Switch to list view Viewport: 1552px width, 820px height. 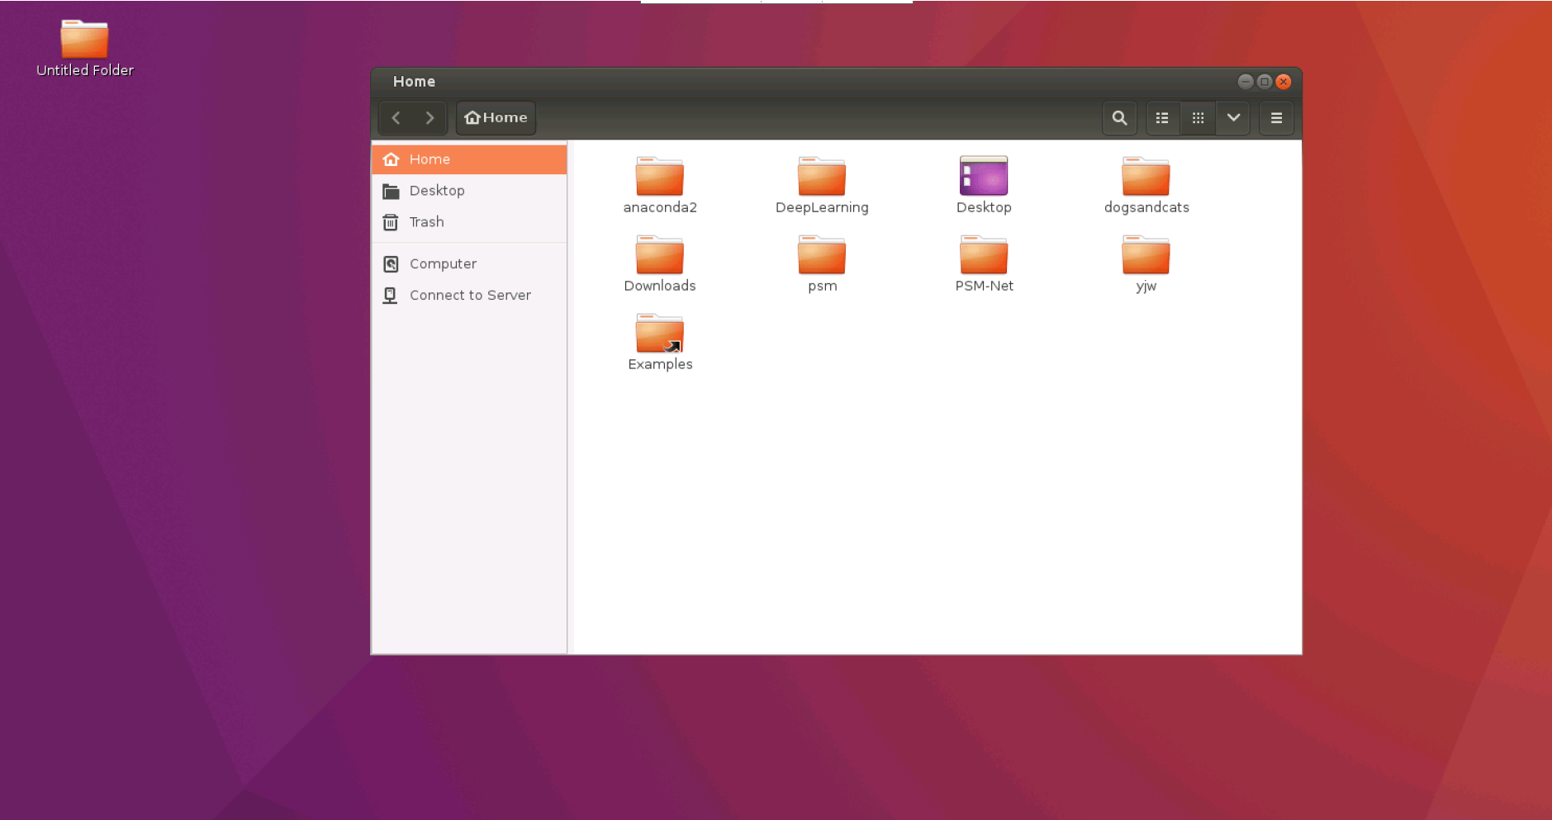(x=1162, y=118)
